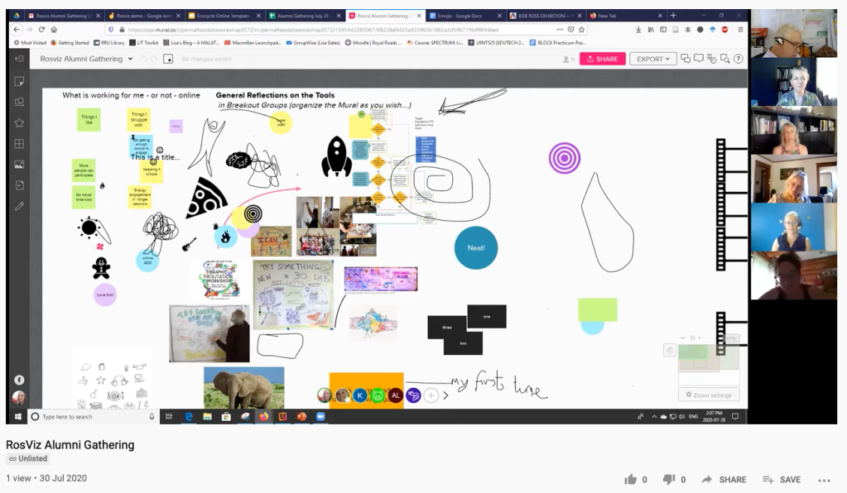
Task: Open File Explorer from the taskbar
Action: point(207,416)
